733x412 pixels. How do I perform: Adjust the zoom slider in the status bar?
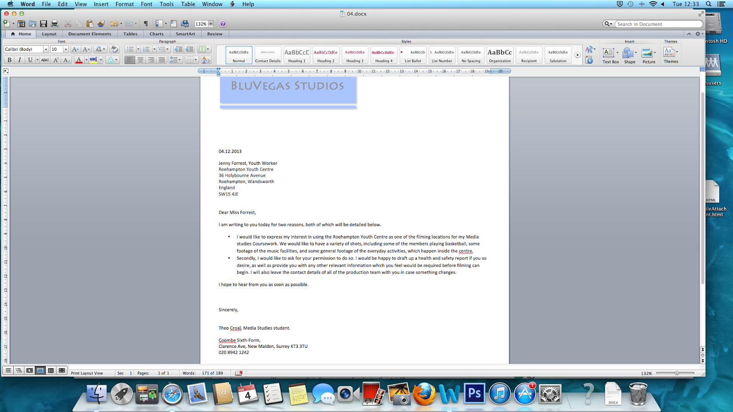677,373
